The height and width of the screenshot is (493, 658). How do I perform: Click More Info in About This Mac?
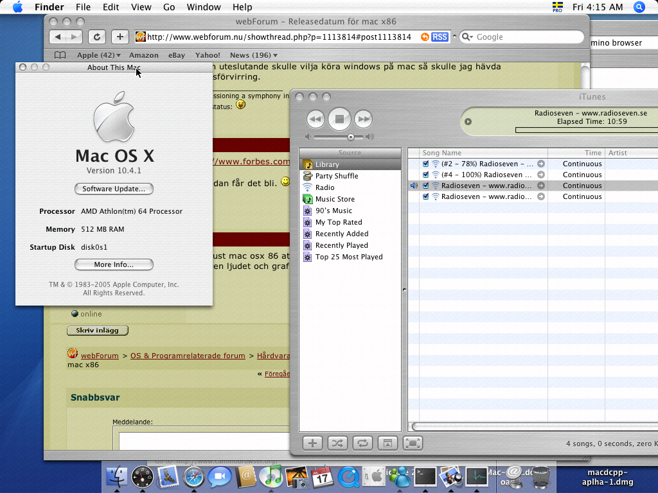point(114,264)
